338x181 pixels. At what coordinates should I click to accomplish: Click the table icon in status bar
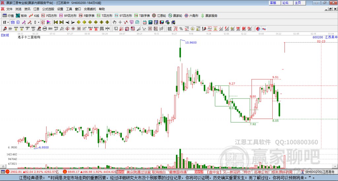pyautogui.click(x=3, y=172)
